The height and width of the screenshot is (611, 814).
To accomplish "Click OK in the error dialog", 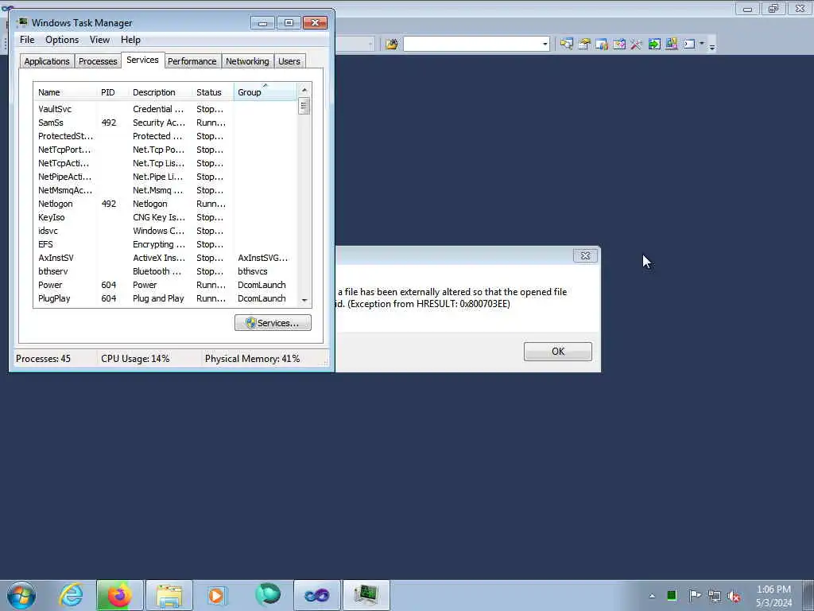I will pyautogui.click(x=557, y=351).
